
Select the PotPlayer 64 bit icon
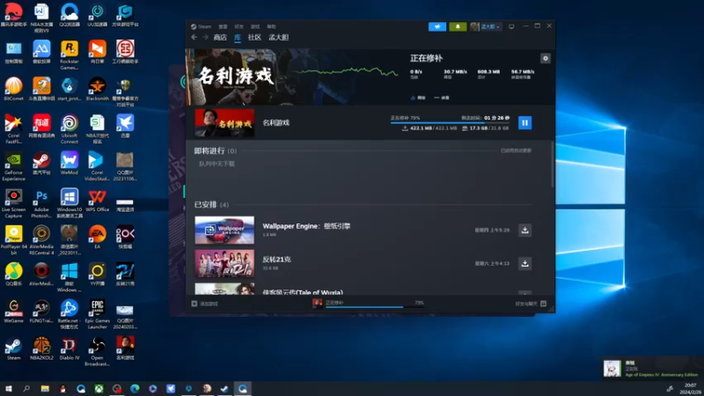point(13,239)
